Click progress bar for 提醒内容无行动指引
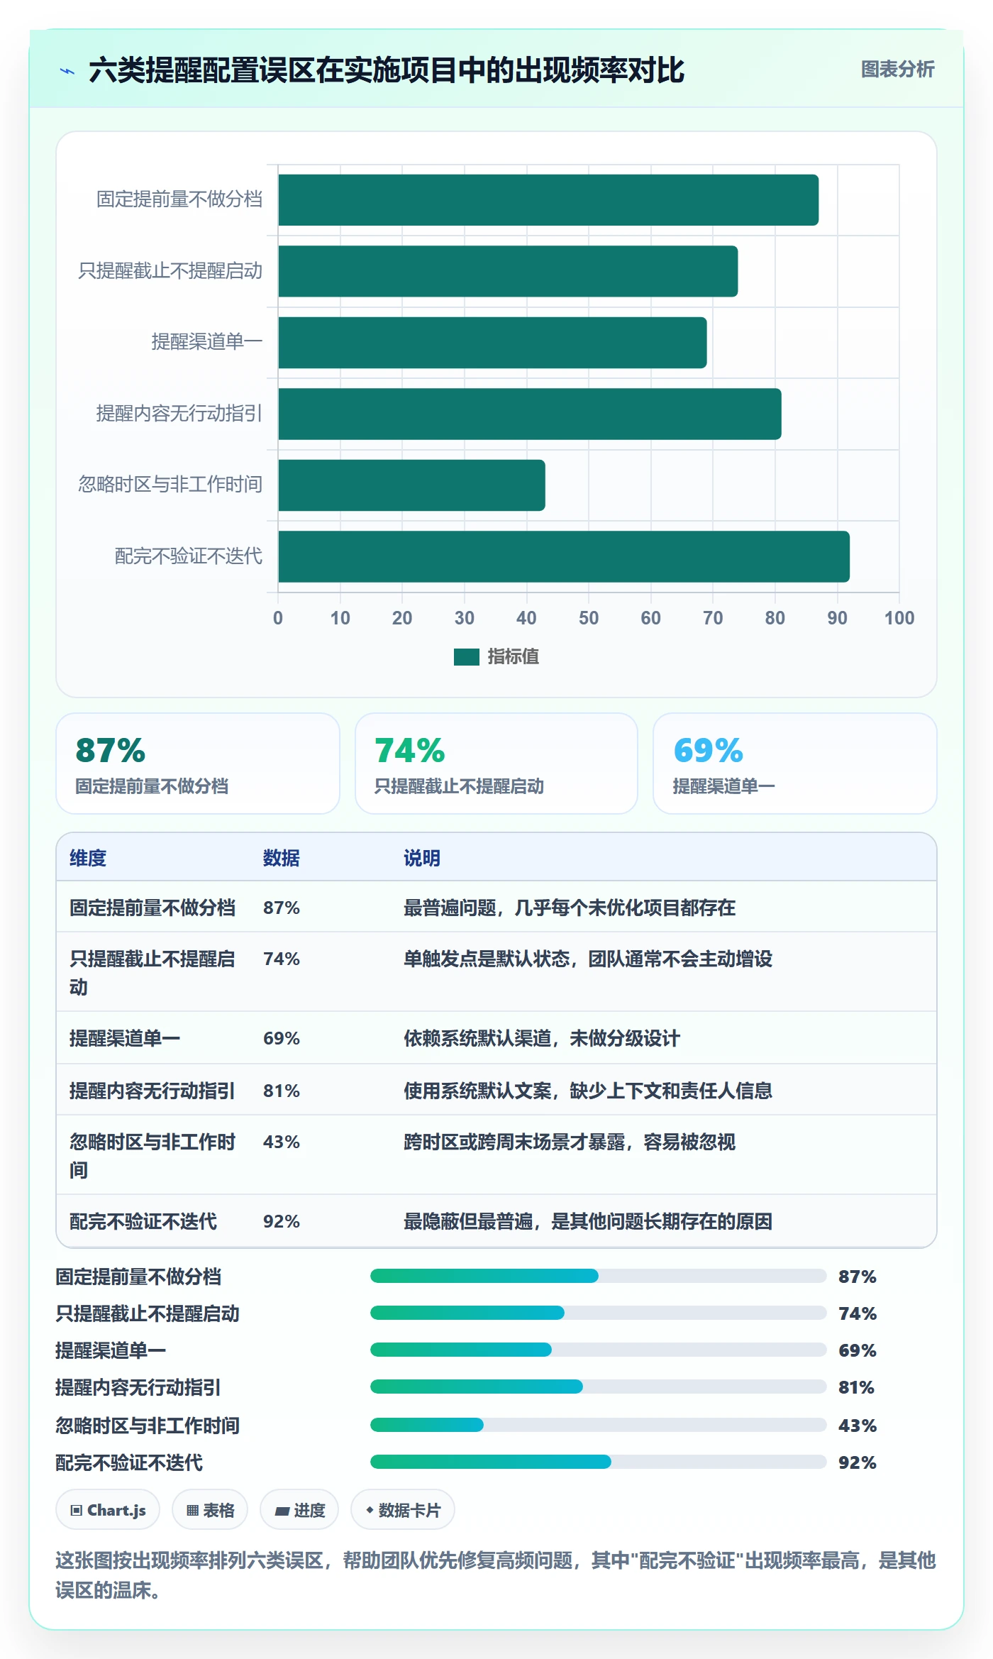 click(x=598, y=1387)
